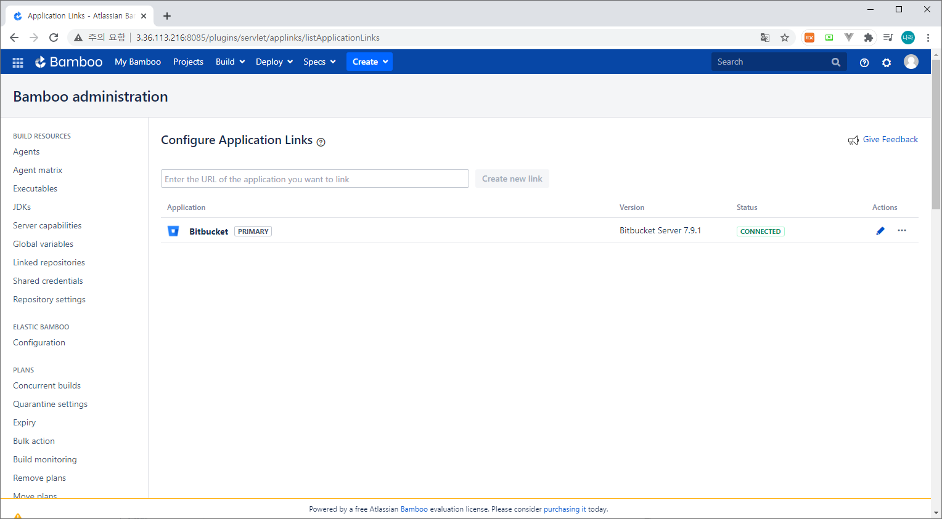Open the Deploy dropdown menu

(x=274, y=62)
